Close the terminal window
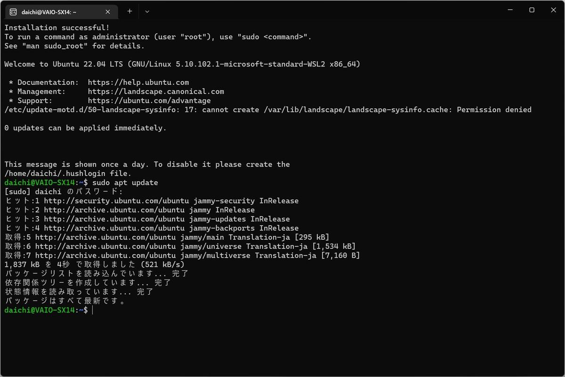The height and width of the screenshot is (377, 565). pyautogui.click(x=553, y=10)
